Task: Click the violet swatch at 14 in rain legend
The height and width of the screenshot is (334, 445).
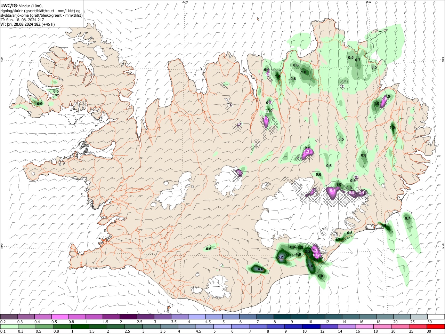Action: (x=346, y=326)
